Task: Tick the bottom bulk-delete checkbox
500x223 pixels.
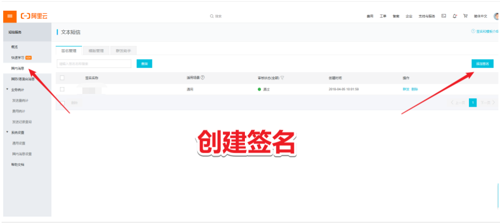Action: (63, 103)
